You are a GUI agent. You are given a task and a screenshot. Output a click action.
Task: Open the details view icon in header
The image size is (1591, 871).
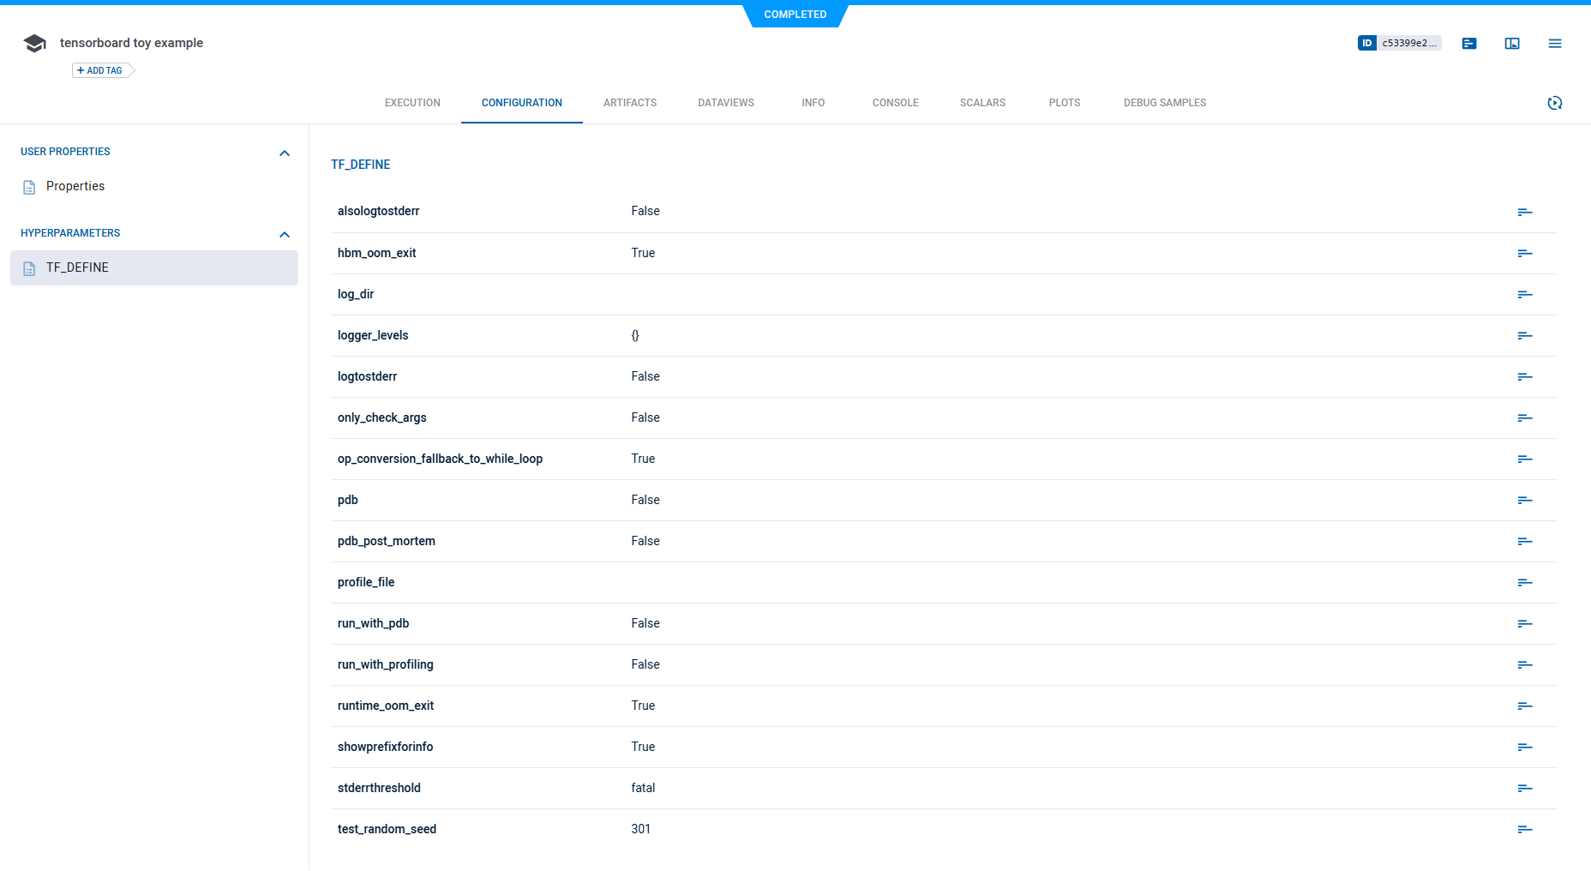(1469, 43)
